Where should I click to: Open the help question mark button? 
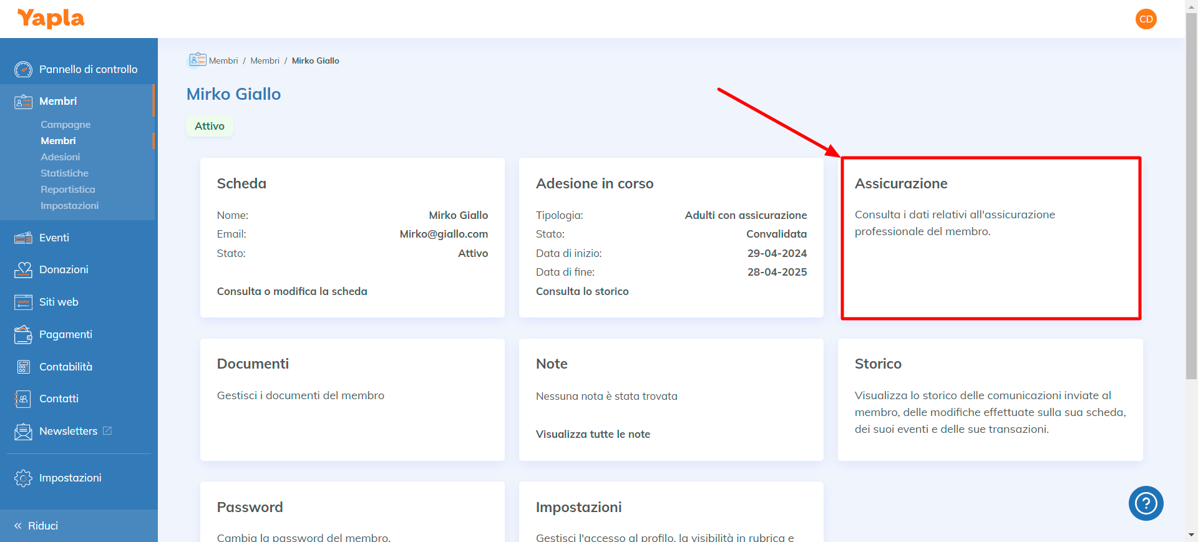click(1146, 503)
